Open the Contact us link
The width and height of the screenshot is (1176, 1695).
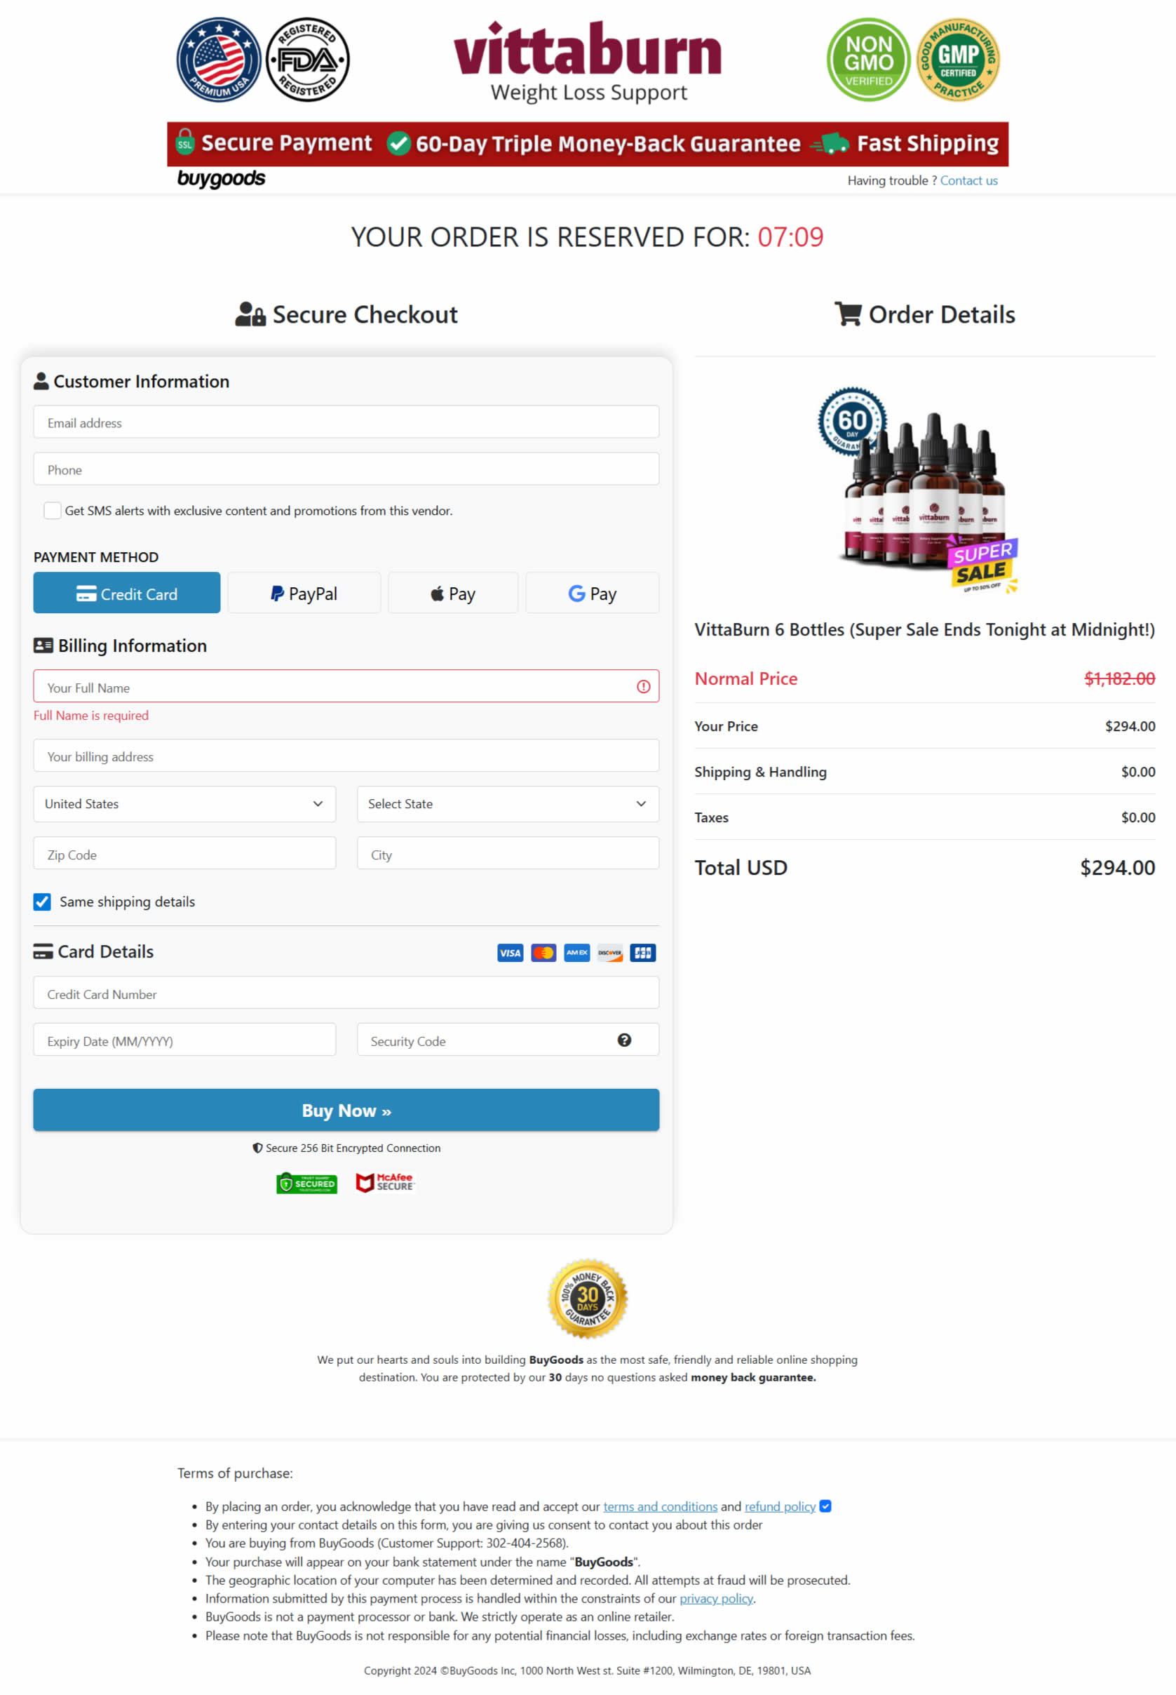pos(969,180)
